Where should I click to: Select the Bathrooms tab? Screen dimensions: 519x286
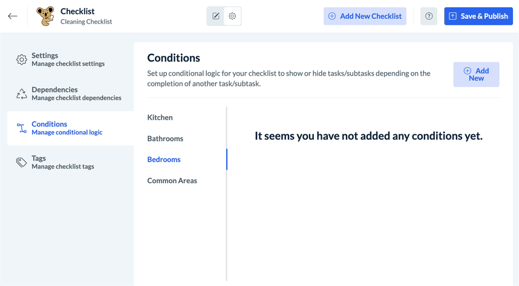165,138
